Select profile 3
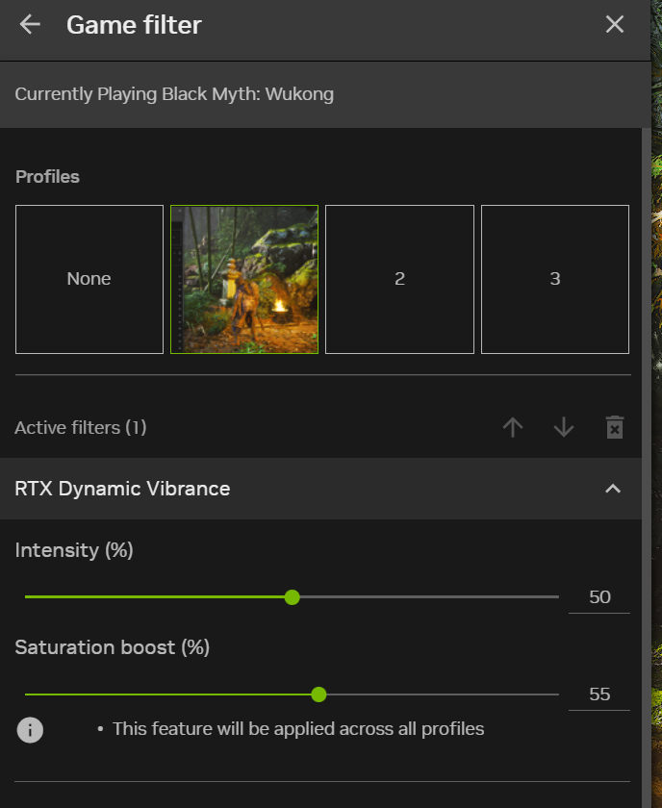 click(x=555, y=279)
